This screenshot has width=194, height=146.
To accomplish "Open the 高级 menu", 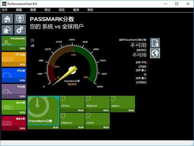I will [x=62, y=10].
